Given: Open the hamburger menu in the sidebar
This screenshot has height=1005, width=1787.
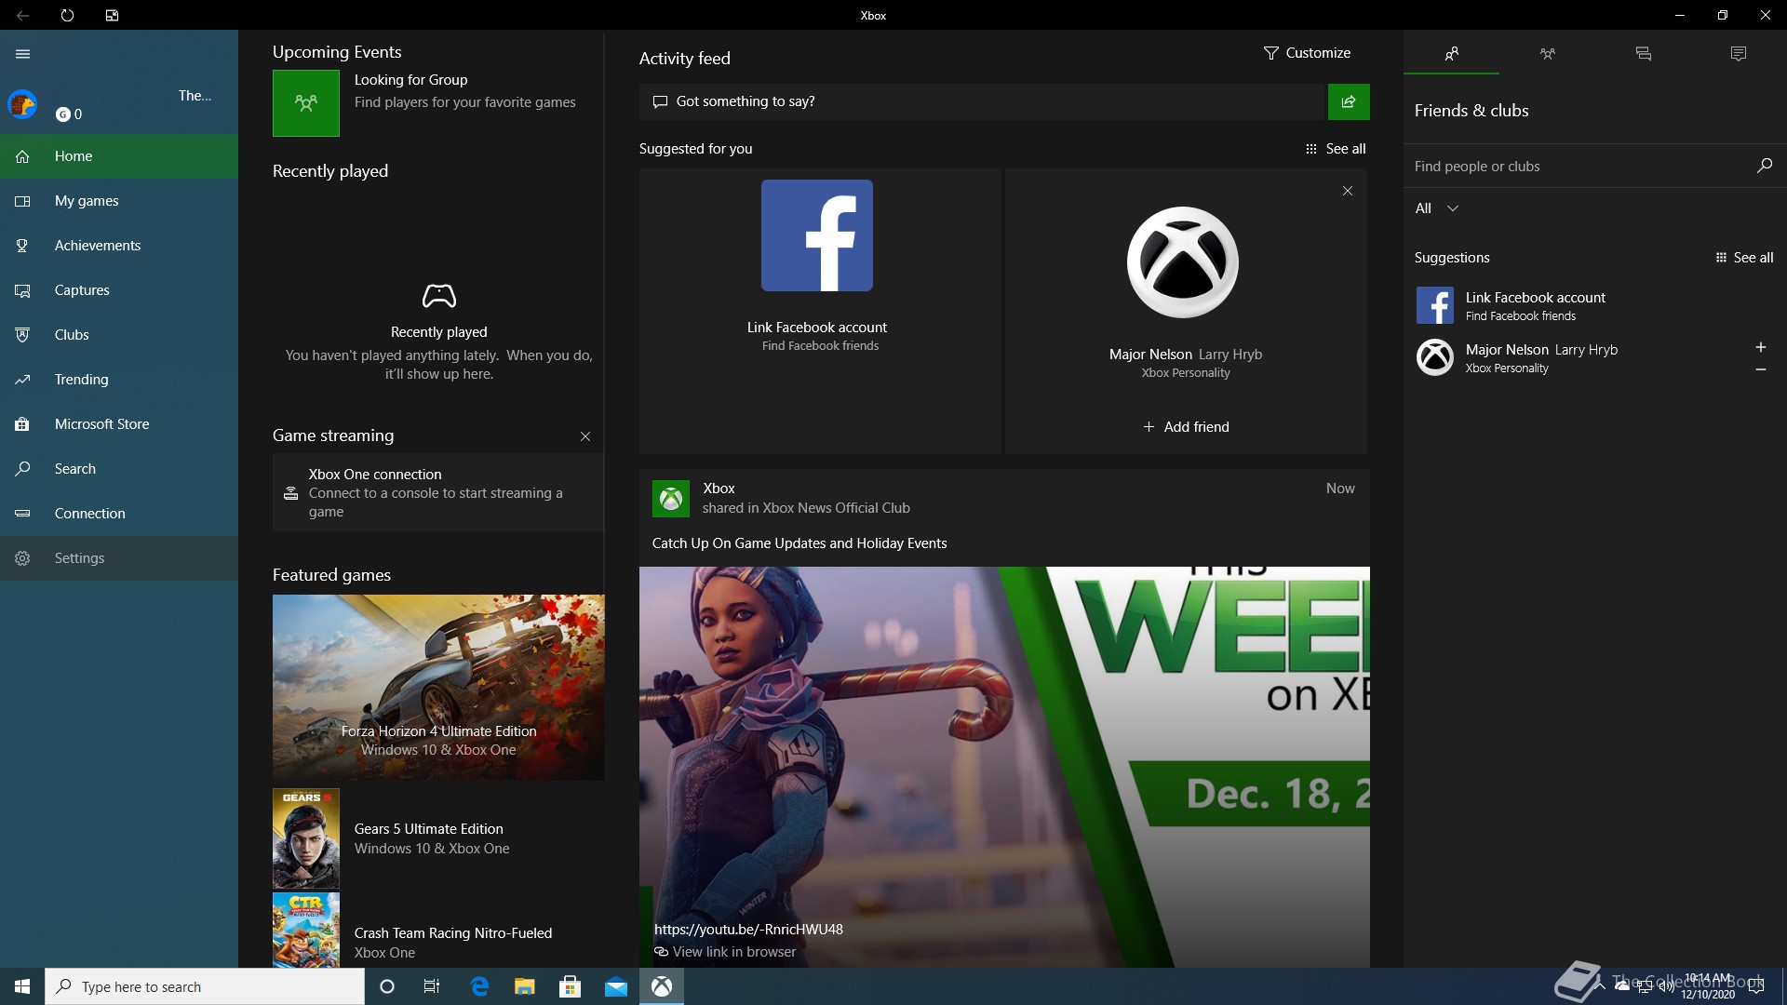Looking at the screenshot, I should [23, 54].
